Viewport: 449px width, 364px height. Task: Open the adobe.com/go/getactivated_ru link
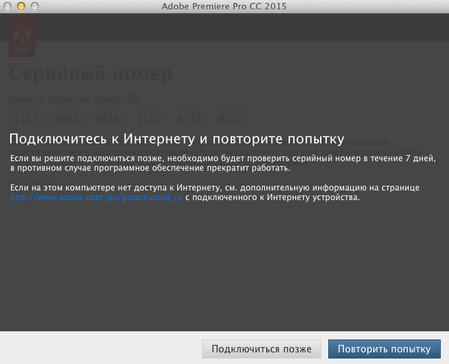[x=96, y=197]
